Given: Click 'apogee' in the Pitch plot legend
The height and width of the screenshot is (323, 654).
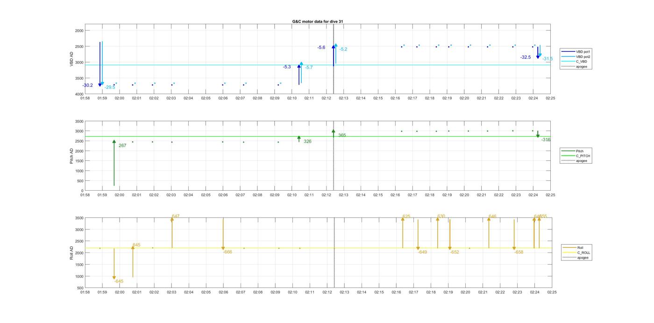Looking at the screenshot, I should point(575,161).
